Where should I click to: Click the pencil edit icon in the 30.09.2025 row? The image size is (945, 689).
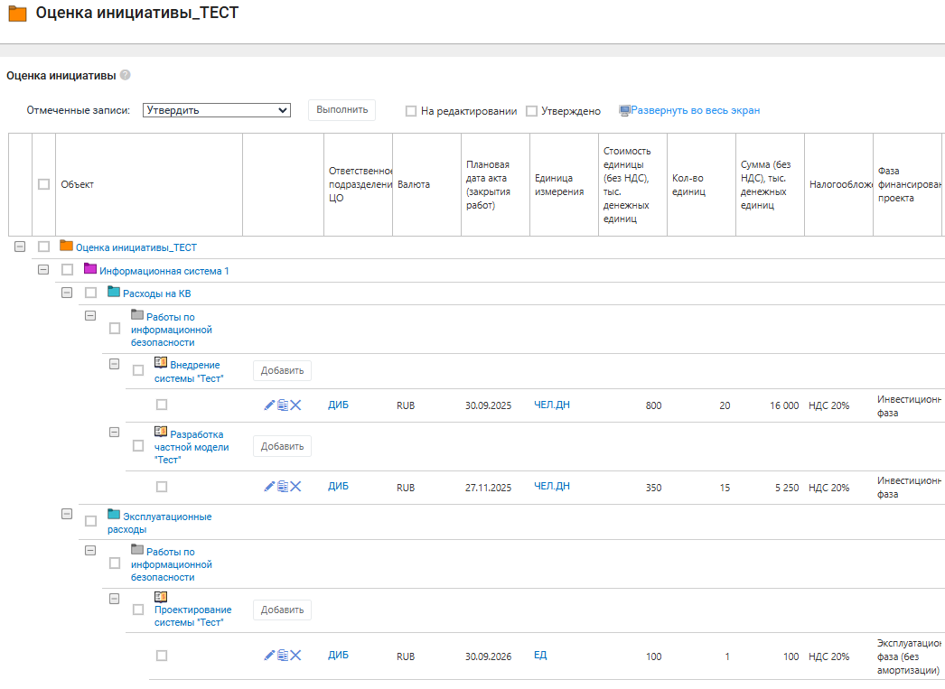(269, 405)
